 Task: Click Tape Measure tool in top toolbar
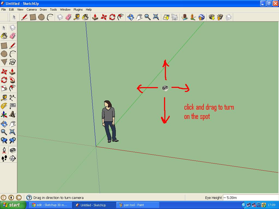[77, 17]
